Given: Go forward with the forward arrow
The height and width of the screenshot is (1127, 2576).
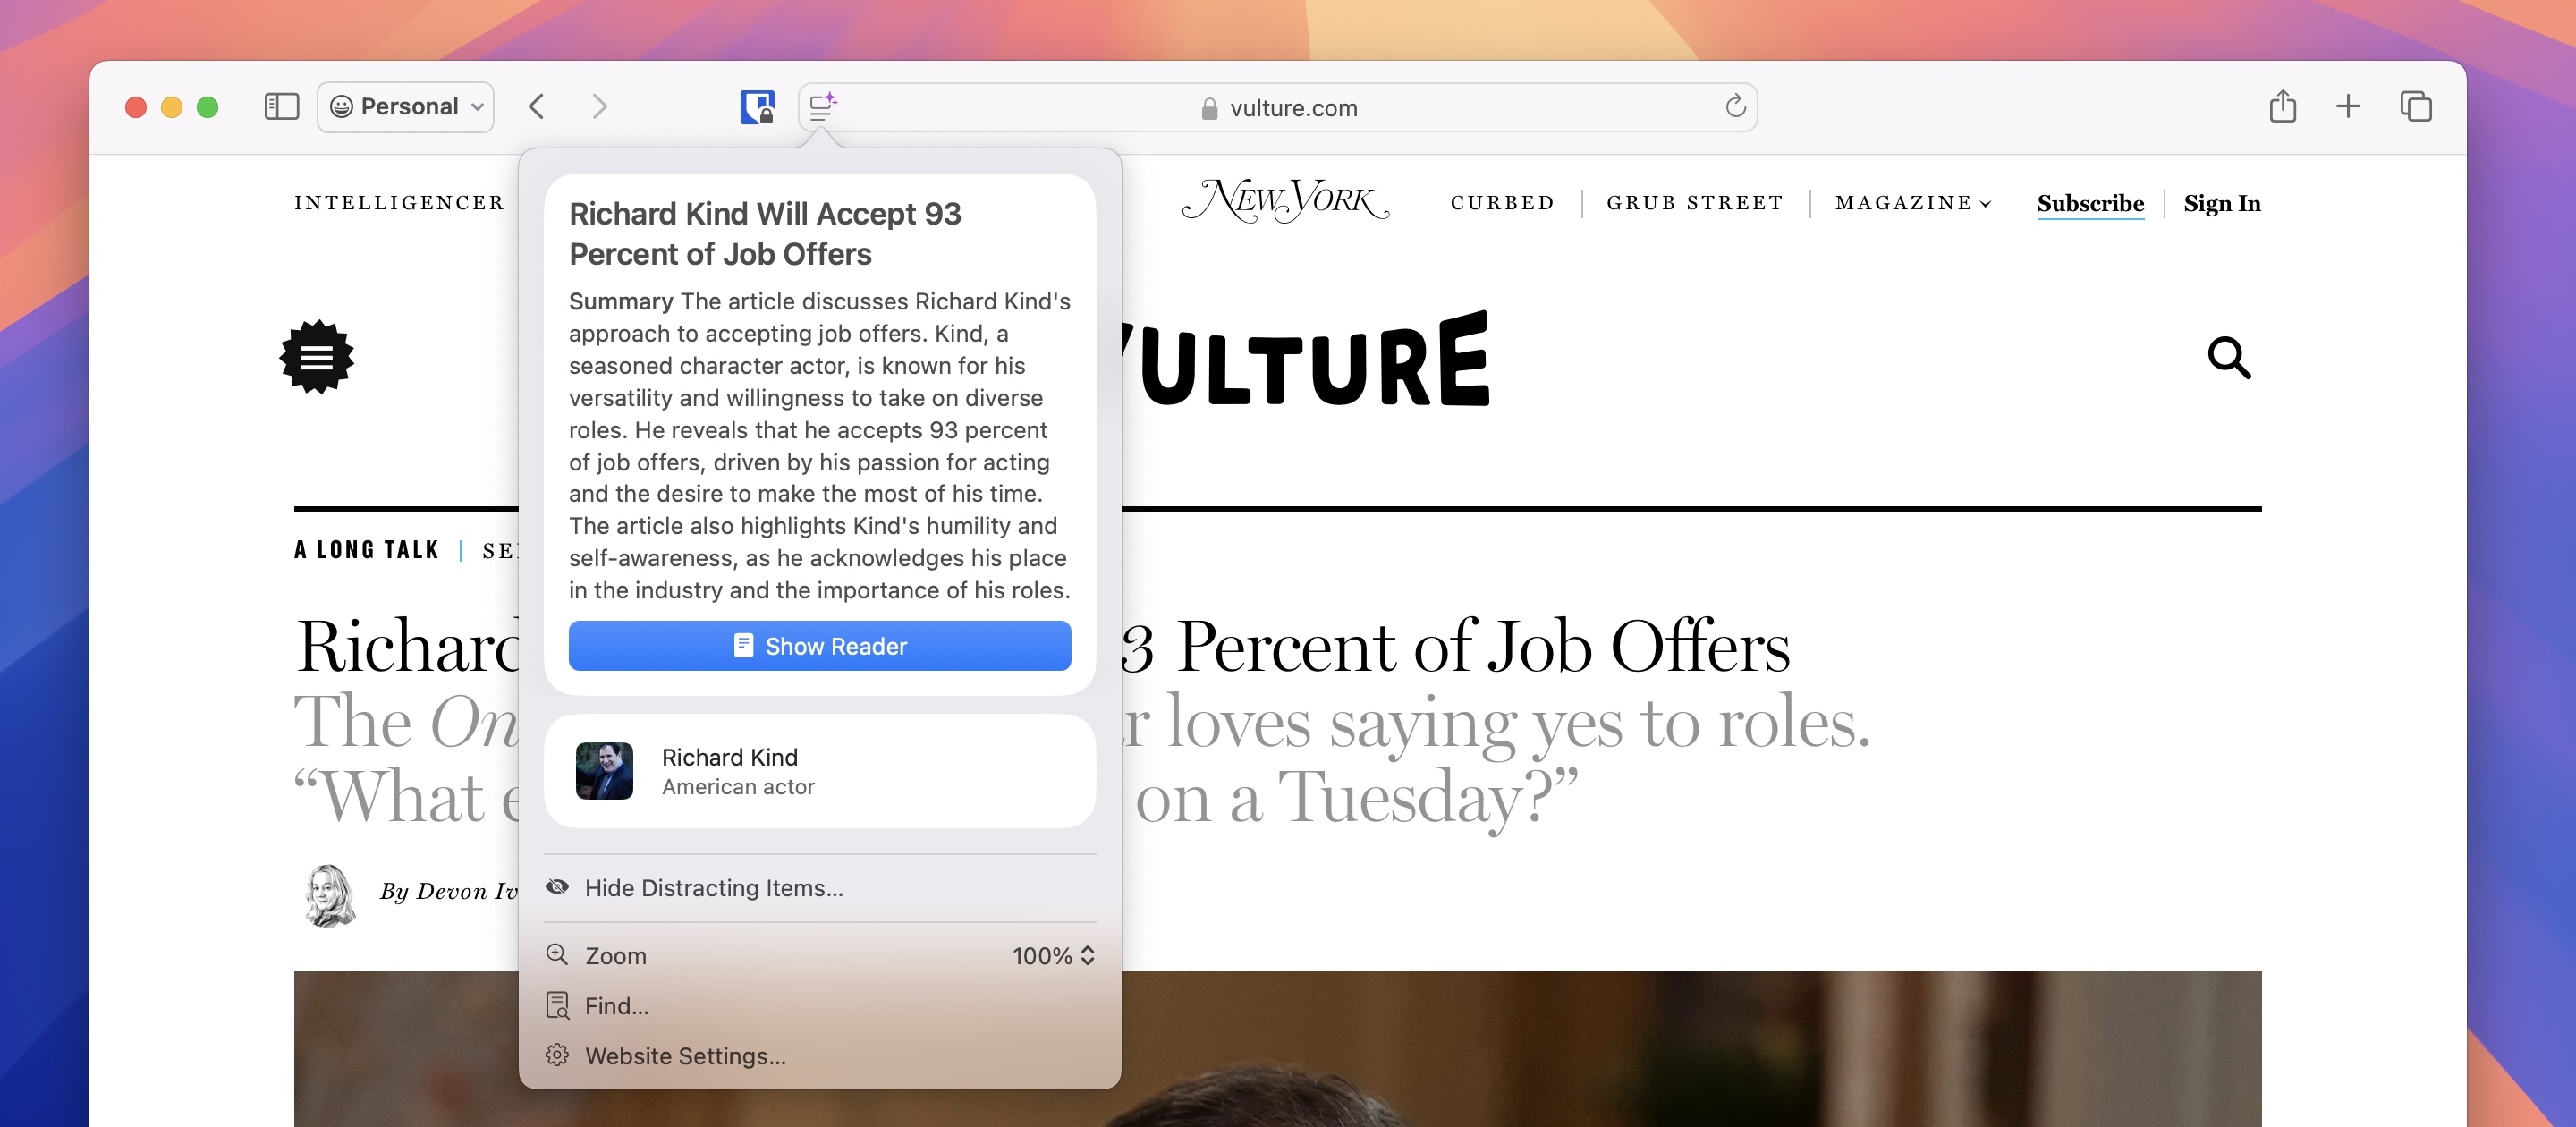Looking at the screenshot, I should [599, 107].
